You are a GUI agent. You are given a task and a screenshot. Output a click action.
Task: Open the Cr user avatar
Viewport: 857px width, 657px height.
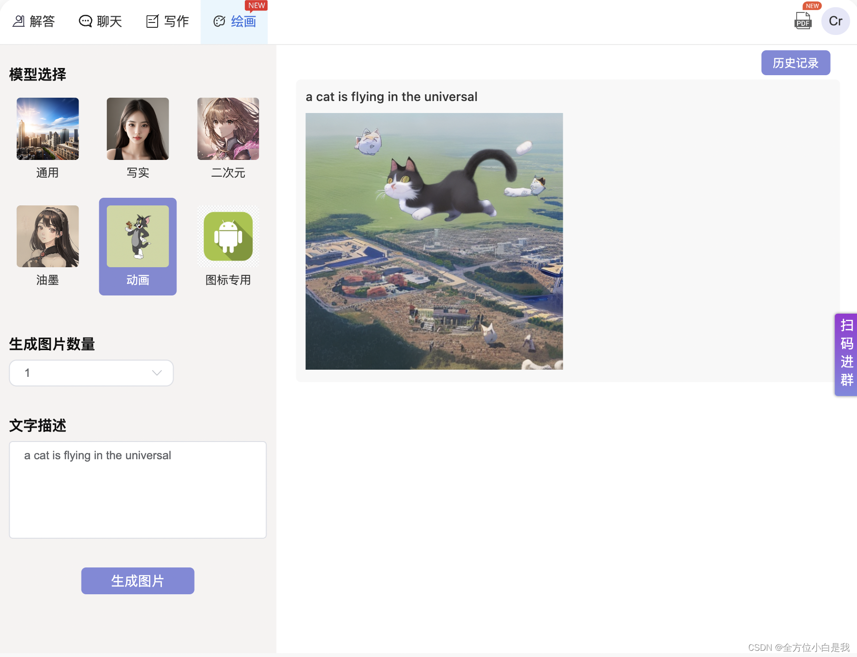tap(835, 21)
